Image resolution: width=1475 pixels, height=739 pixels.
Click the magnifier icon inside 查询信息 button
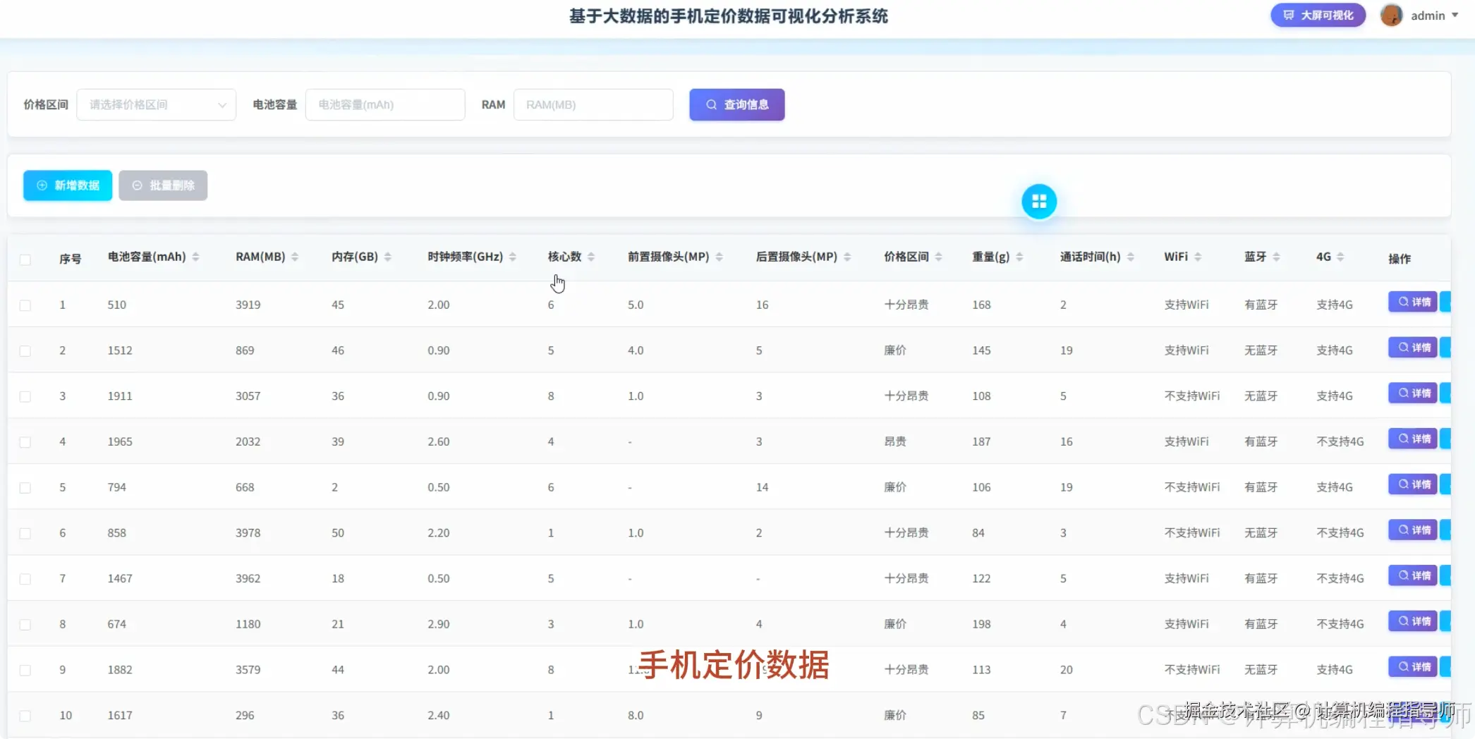(x=712, y=104)
